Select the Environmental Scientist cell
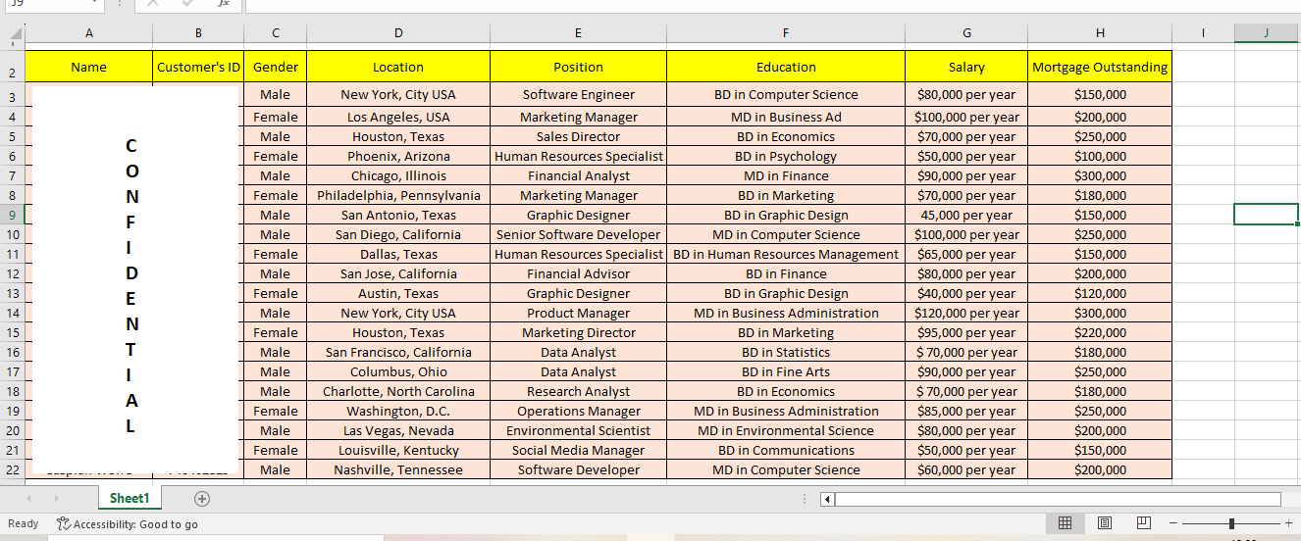 [578, 430]
